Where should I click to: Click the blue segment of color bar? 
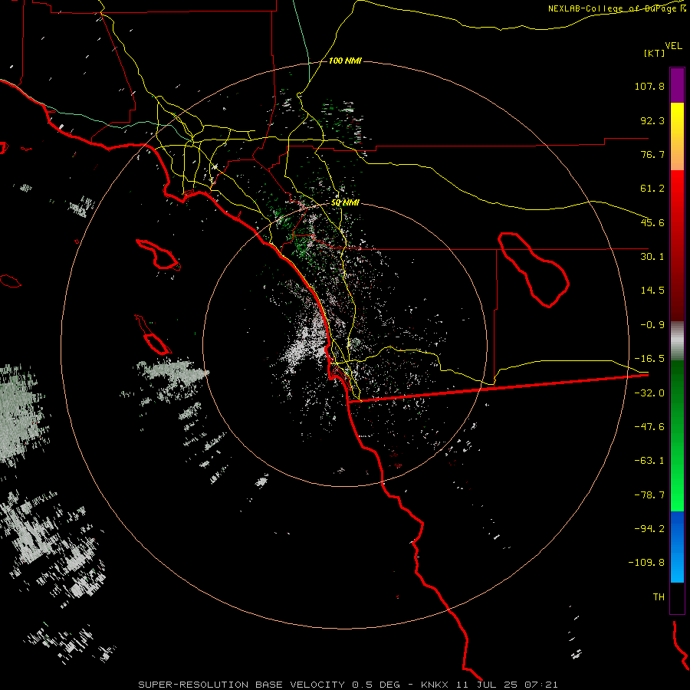click(677, 547)
